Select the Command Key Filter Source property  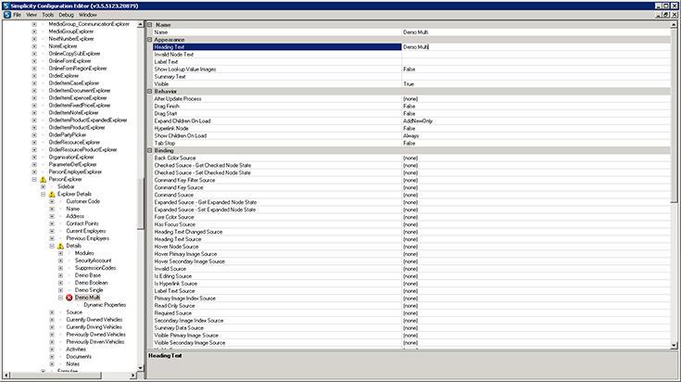click(x=184, y=180)
